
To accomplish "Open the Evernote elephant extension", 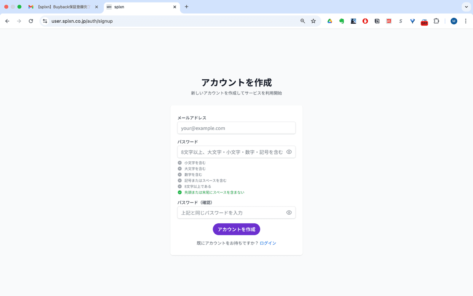I will click(x=341, y=21).
